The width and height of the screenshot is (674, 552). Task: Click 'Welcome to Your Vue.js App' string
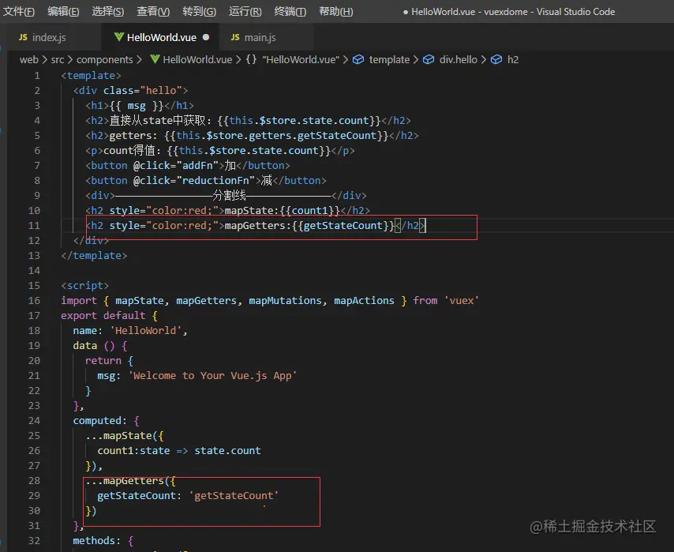212,376
